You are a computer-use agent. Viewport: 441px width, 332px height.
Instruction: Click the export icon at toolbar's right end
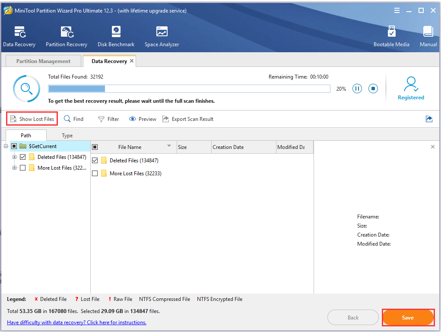429,119
